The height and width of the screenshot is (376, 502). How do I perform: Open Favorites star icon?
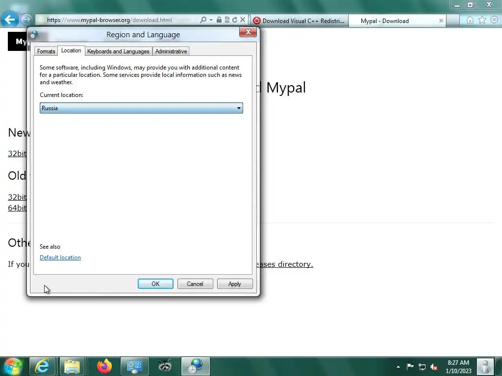point(482,20)
